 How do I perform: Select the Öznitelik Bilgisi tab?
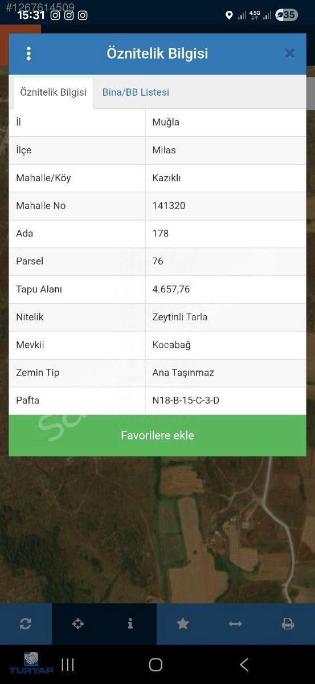[53, 92]
